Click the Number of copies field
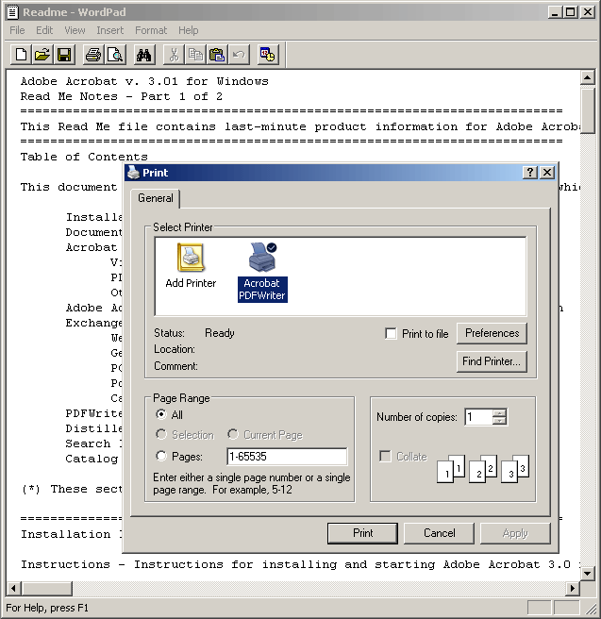Image resolution: width=601 pixels, height=619 pixels. coord(478,417)
